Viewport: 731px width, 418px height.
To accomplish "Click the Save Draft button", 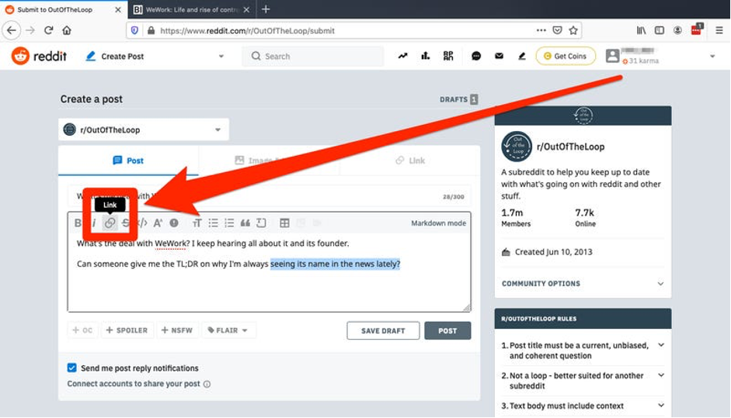I will [x=383, y=330].
